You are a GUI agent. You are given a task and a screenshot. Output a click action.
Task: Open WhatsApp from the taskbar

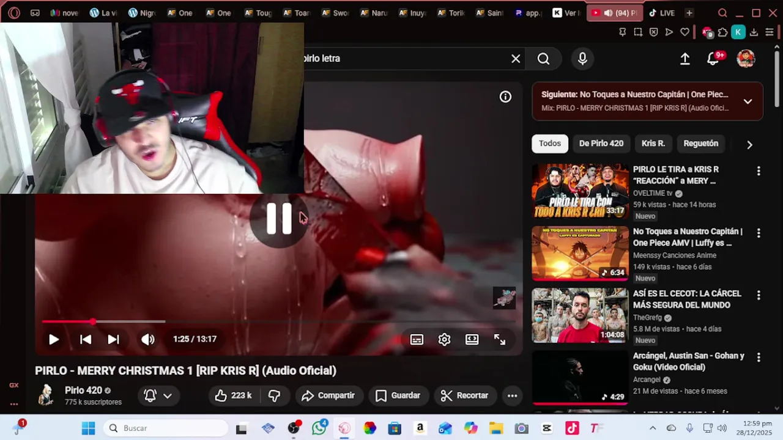click(319, 428)
